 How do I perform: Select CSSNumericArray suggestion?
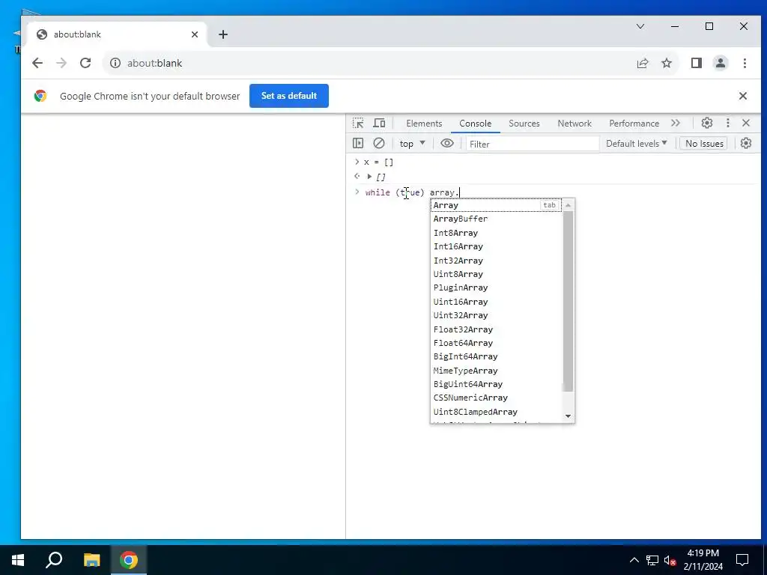[x=496, y=398]
